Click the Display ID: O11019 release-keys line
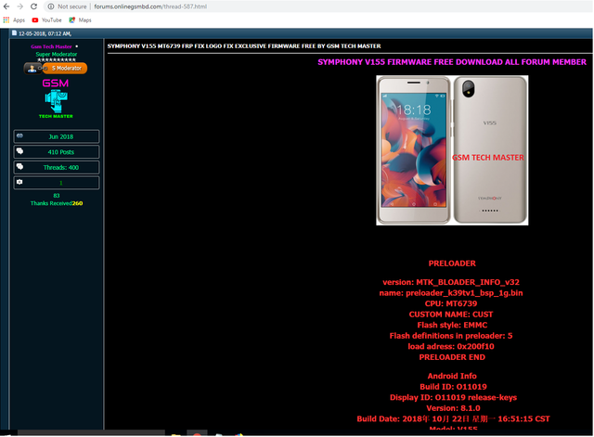594x437 pixels. pyautogui.click(x=453, y=398)
